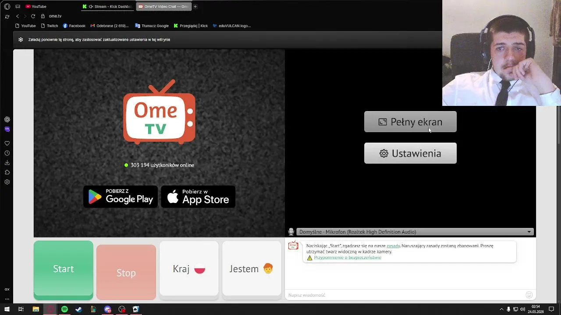The height and width of the screenshot is (315, 561).
Task: Open the workspaces icon beside YouTube tab
Action: point(18,7)
